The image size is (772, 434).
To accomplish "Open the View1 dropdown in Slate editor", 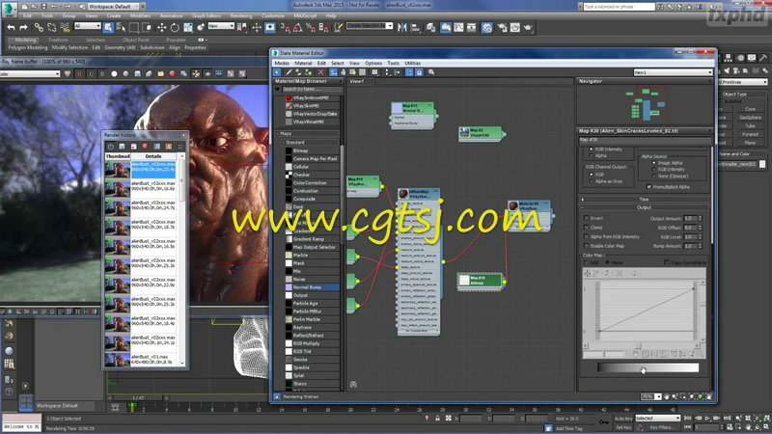I will 673,72.
